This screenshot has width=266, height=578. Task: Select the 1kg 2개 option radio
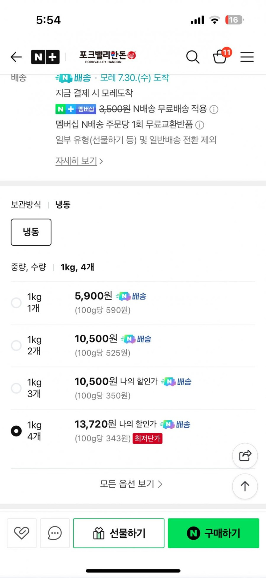point(16,345)
